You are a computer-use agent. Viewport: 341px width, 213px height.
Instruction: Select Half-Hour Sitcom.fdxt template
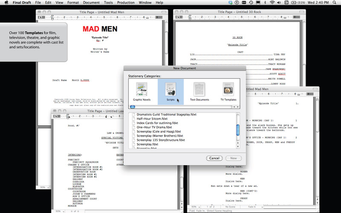point(152,119)
